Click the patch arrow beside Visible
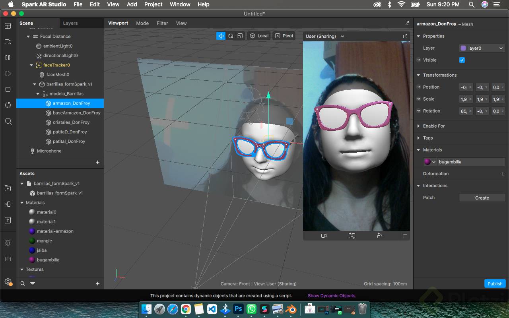This screenshot has width=509, height=318. pyautogui.click(x=418, y=60)
